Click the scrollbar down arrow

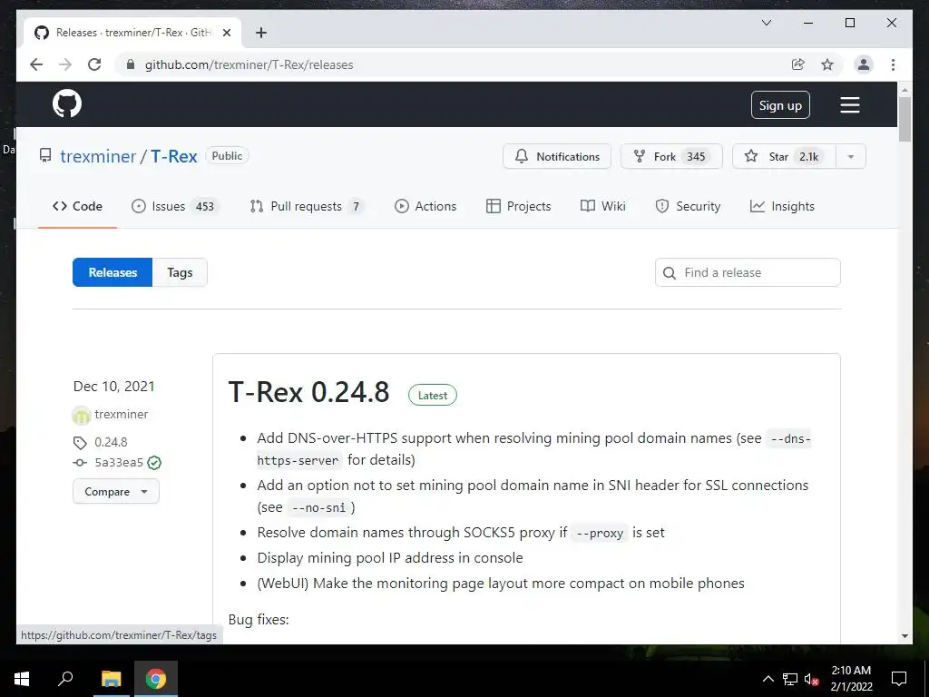click(905, 636)
